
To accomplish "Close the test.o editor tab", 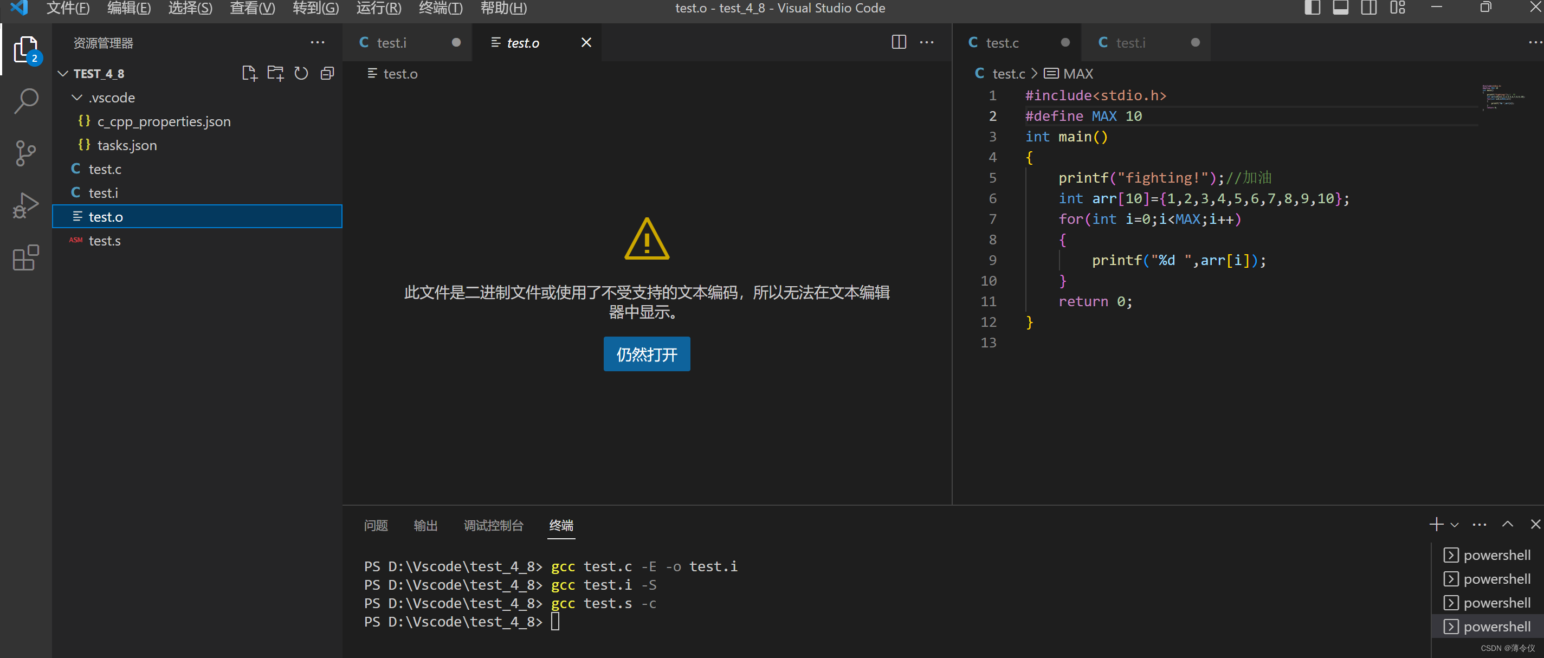I will [586, 43].
